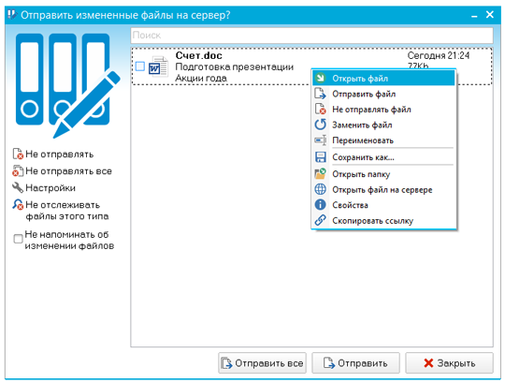The image size is (505, 383).
Task: Click the 'Не отправлять файл' red-cross icon
Action: click(x=320, y=109)
